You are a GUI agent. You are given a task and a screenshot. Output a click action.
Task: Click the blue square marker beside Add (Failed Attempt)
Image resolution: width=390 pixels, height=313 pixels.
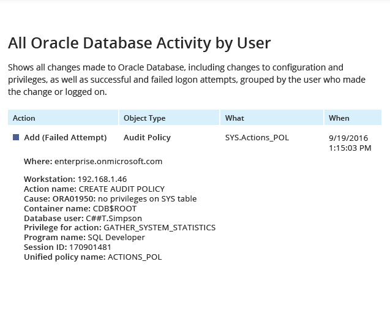(16, 137)
